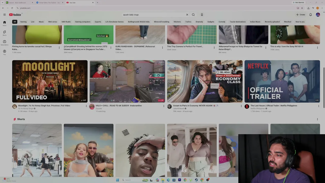The width and height of the screenshot is (325, 183).
Task: Open the Assam to Paris in Economy title
Action: 196,106
